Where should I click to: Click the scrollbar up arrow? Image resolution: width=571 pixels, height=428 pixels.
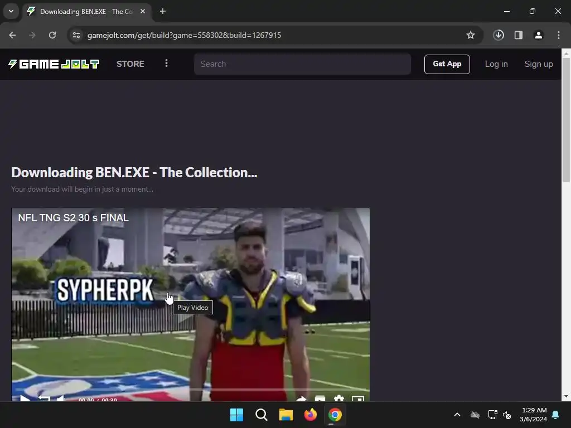pyautogui.click(x=566, y=53)
